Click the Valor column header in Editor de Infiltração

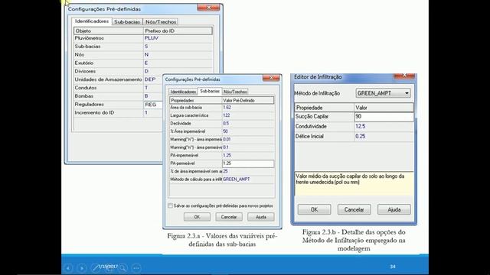(384, 108)
